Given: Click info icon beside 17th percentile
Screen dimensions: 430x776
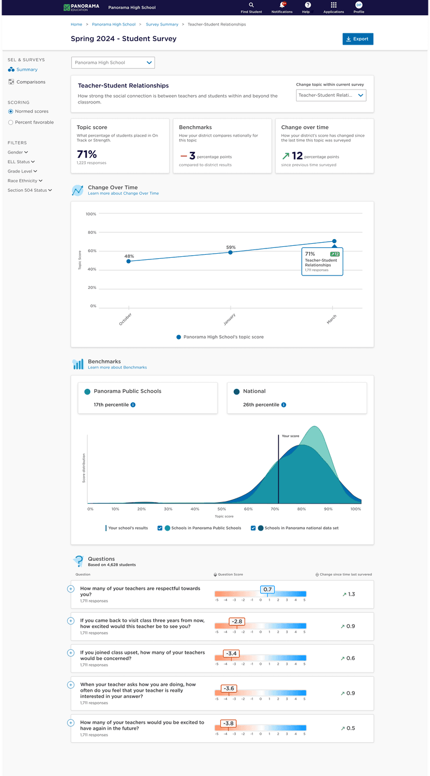Looking at the screenshot, I should coord(133,405).
